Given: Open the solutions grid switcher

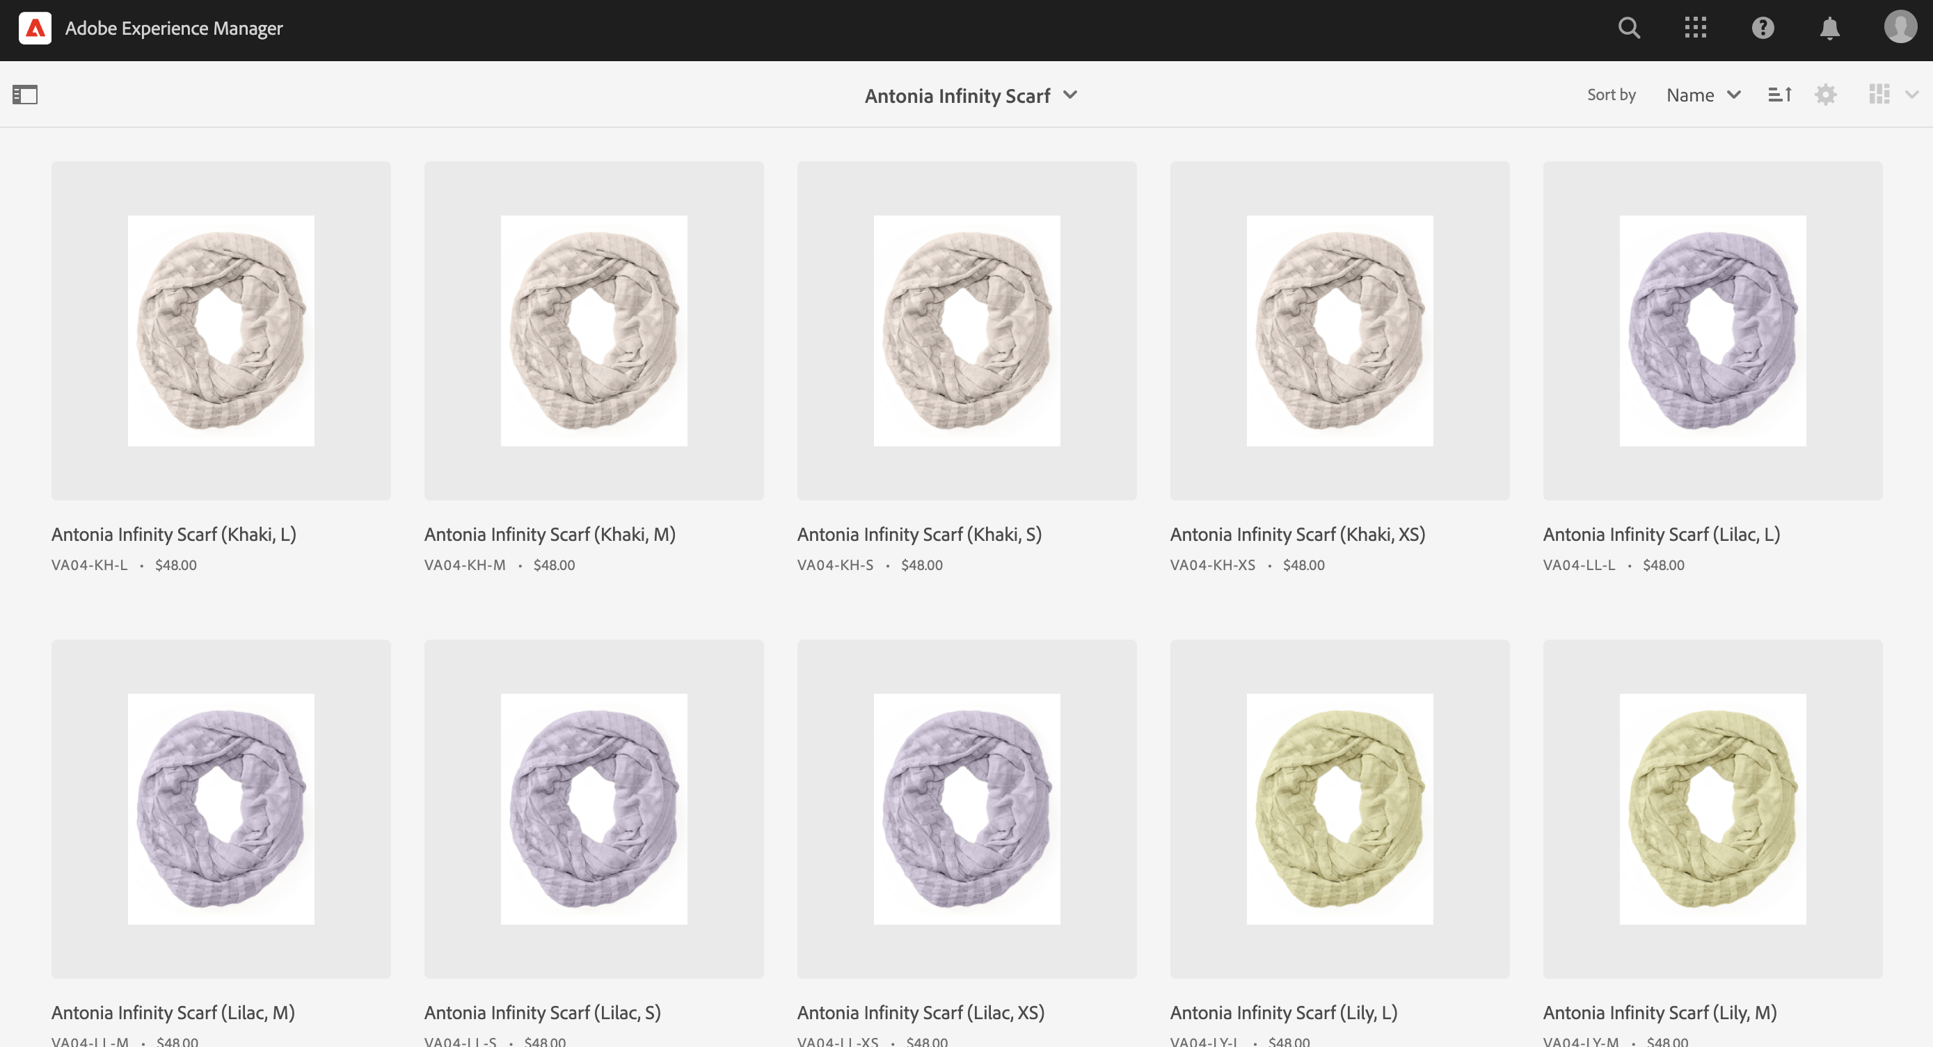Looking at the screenshot, I should pos(1695,29).
